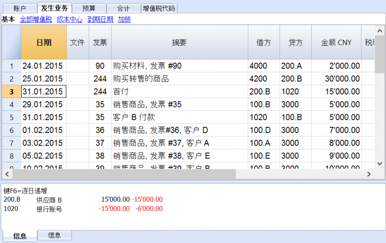Select invoice number cell 38
The height and width of the screenshot is (243, 386).
[x=100, y=156]
